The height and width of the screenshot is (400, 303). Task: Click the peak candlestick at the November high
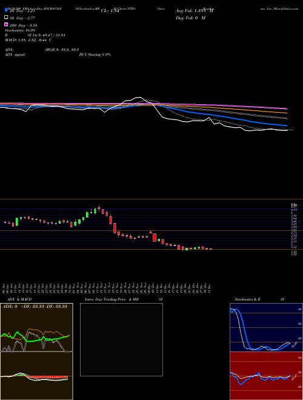pyautogui.click(x=99, y=208)
